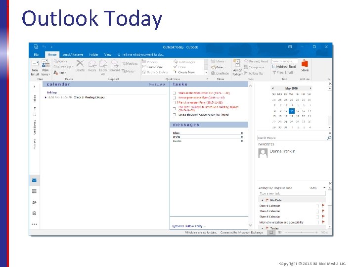This screenshot has height=267, width=356.
Task: Open the Follow Up dropdown
Action: click(255, 73)
